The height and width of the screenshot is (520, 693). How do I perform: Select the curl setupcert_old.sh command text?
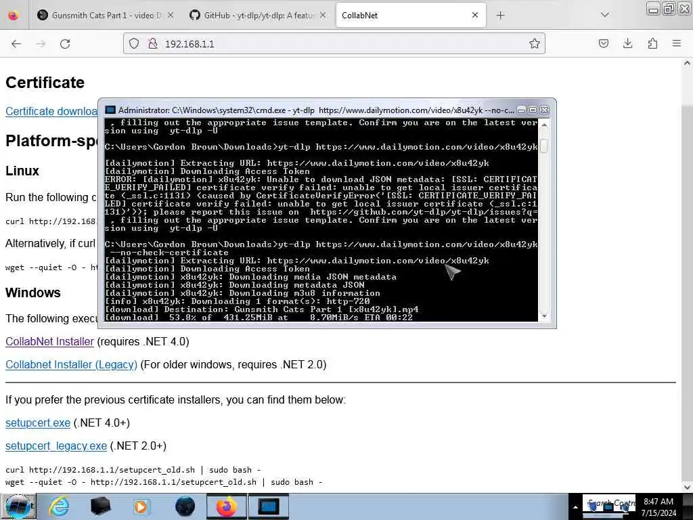click(133, 470)
